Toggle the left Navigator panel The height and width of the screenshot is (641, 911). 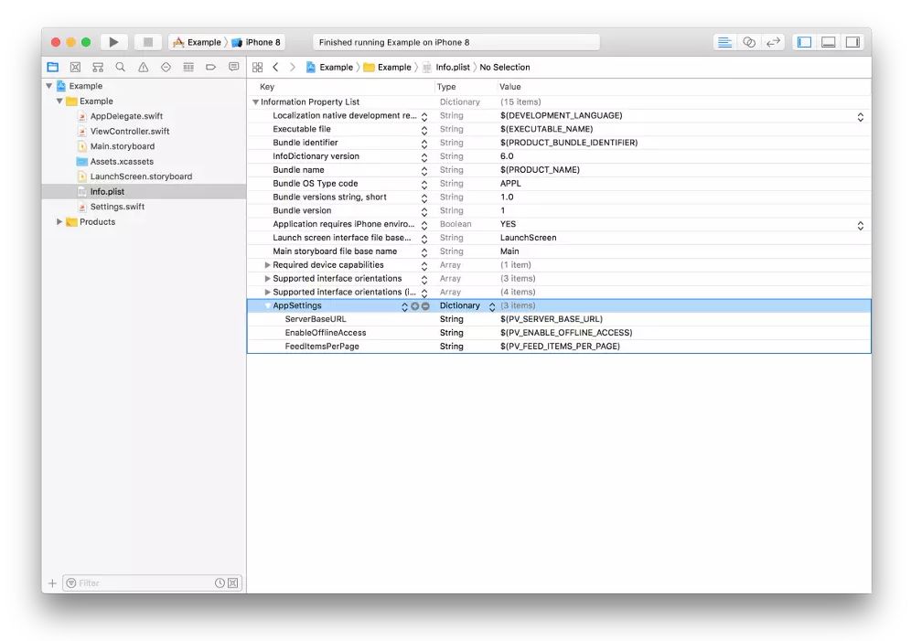804,42
